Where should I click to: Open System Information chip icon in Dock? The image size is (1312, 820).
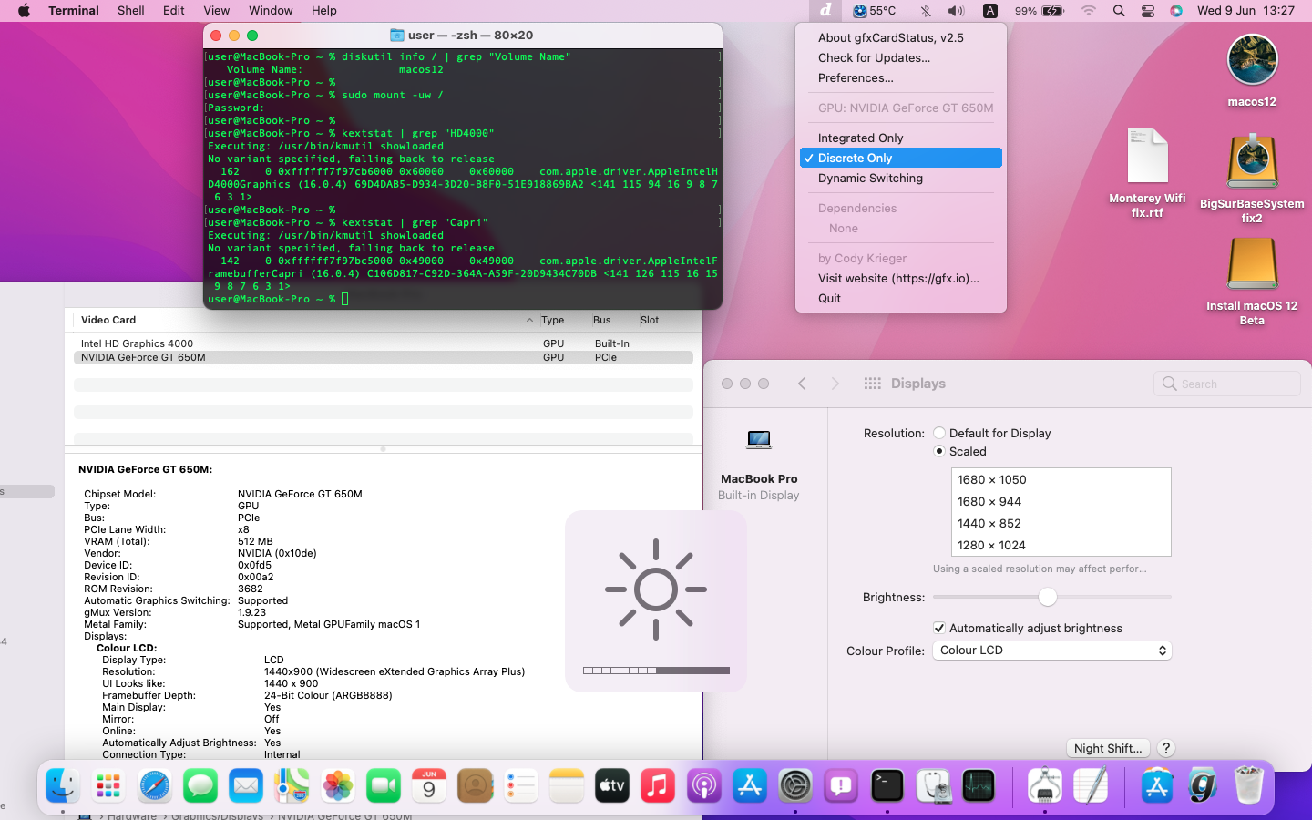pos(1045,785)
